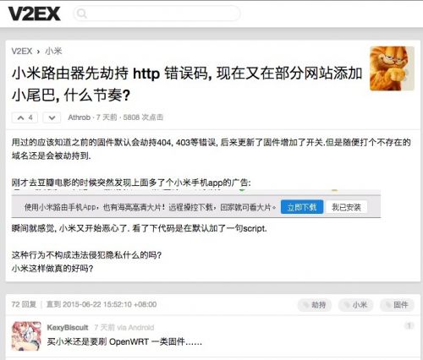Open the 小米 node breadcrumb
Viewport: 423px width, 360px height.
click(53, 52)
